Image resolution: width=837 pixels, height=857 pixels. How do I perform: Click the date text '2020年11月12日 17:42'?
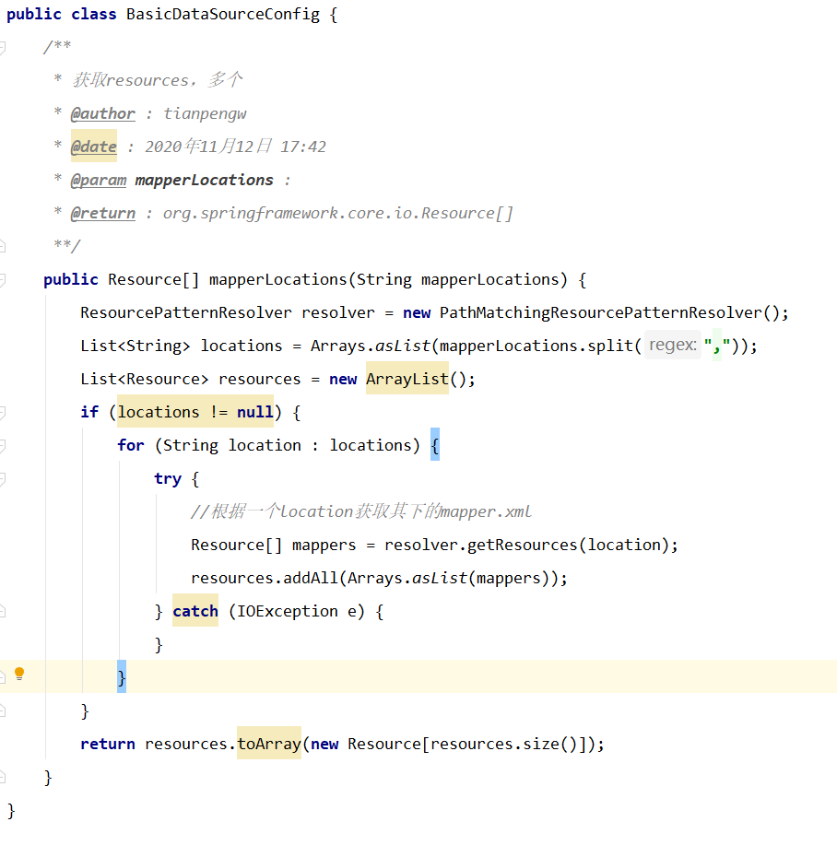235,147
